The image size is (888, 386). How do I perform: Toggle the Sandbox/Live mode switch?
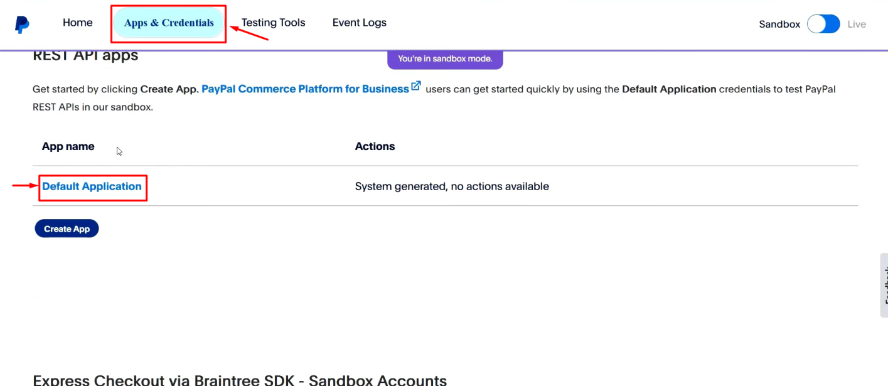(823, 24)
